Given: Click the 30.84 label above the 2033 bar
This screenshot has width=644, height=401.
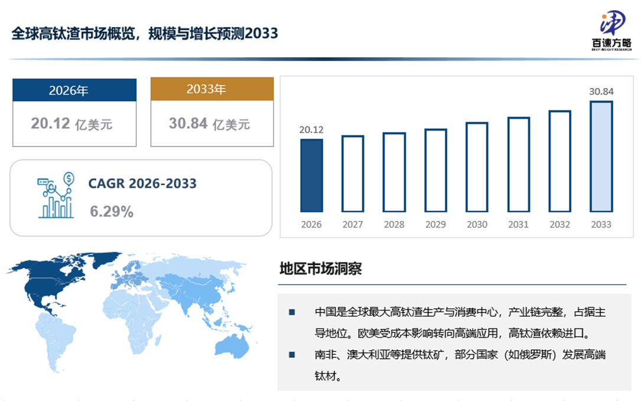Looking at the screenshot, I should [x=601, y=92].
